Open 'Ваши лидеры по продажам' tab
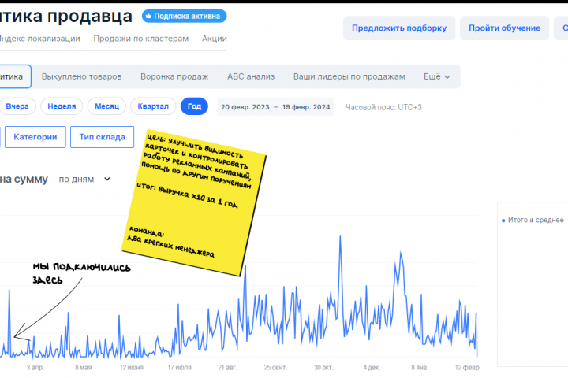 click(x=349, y=76)
